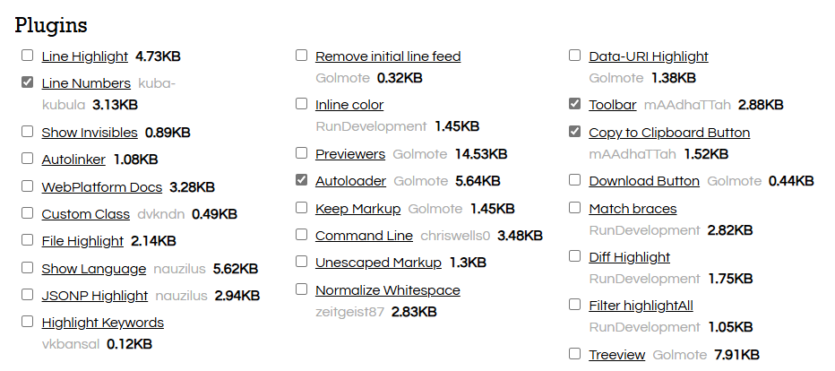Disable the Autoloader plugin checkbox
Screen dimensions: 835x371
point(301,180)
